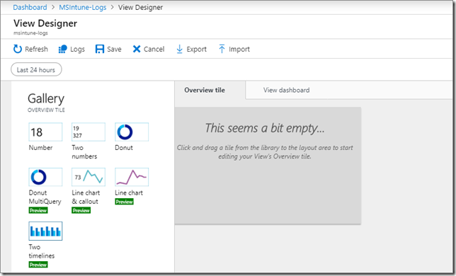Click the Export download arrow icon
The width and height of the screenshot is (456, 276).
click(179, 49)
